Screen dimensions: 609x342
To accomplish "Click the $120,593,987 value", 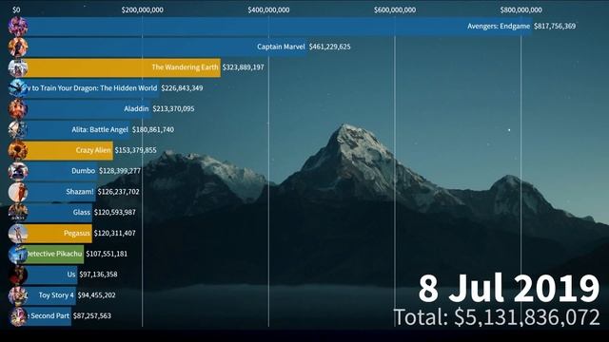I will (115, 212).
